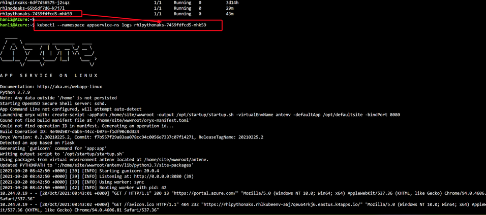Open the http://aka.ms/webapp-linux documentation link
This screenshot has width=486, height=215.
[70, 87]
